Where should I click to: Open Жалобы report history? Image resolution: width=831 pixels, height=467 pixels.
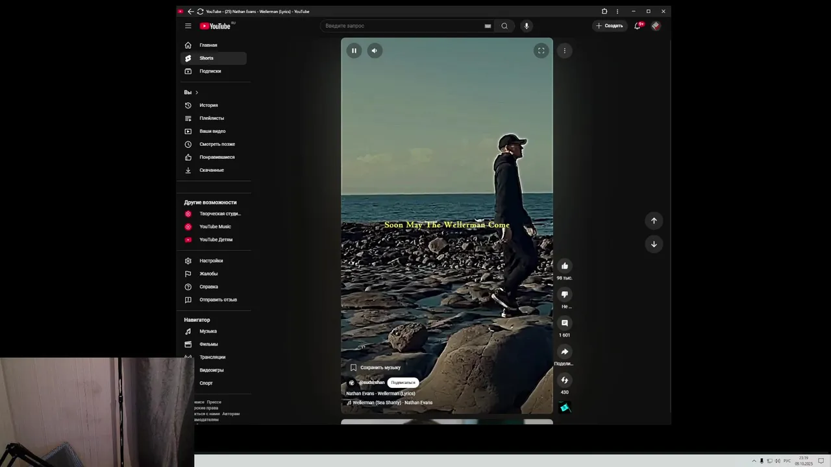(214, 274)
